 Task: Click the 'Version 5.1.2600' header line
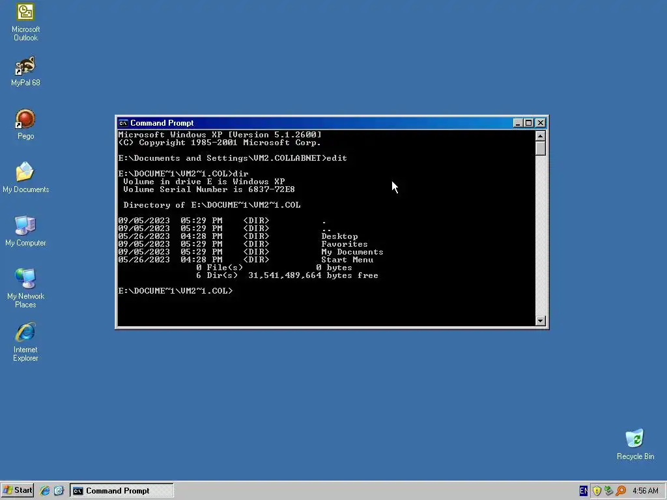[220, 135]
